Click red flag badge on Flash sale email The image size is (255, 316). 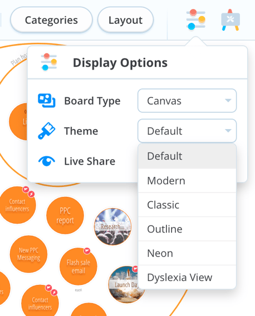87,251
